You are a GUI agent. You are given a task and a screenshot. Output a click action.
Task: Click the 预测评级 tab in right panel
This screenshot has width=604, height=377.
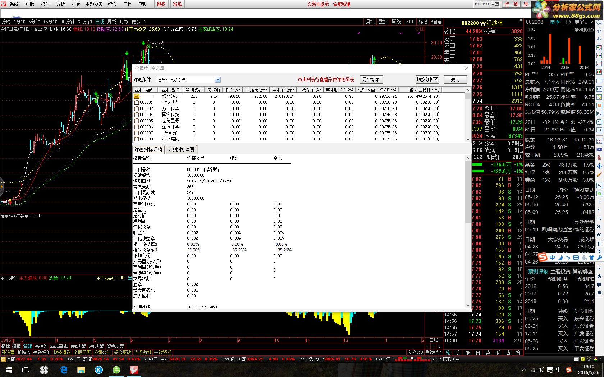click(538, 271)
